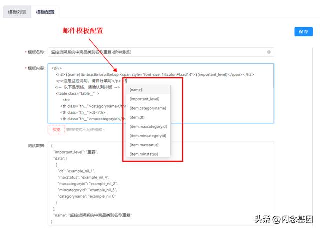Viewport: 320px width, 230px height.
Task: Switch to the 模板列表 tab
Action: coord(17,12)
